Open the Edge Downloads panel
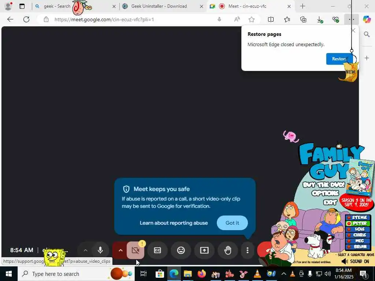Image resolution: width=375 pixels, height=281 pixels. tap(319, 19)
